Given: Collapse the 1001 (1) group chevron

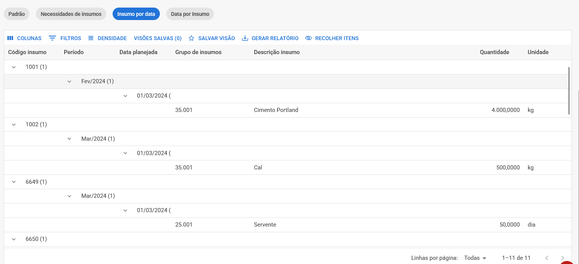Looking at the screenshot, I should tap(14, 67).
